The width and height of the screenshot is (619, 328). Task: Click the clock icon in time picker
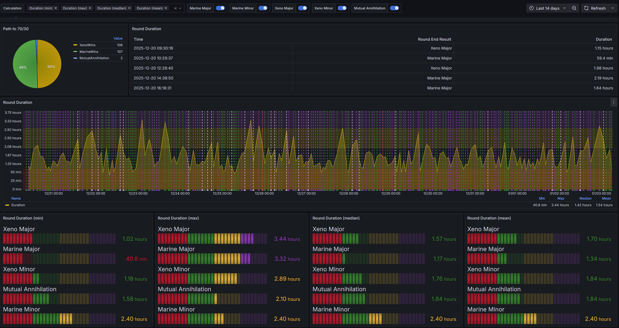(x=532, y=8)
